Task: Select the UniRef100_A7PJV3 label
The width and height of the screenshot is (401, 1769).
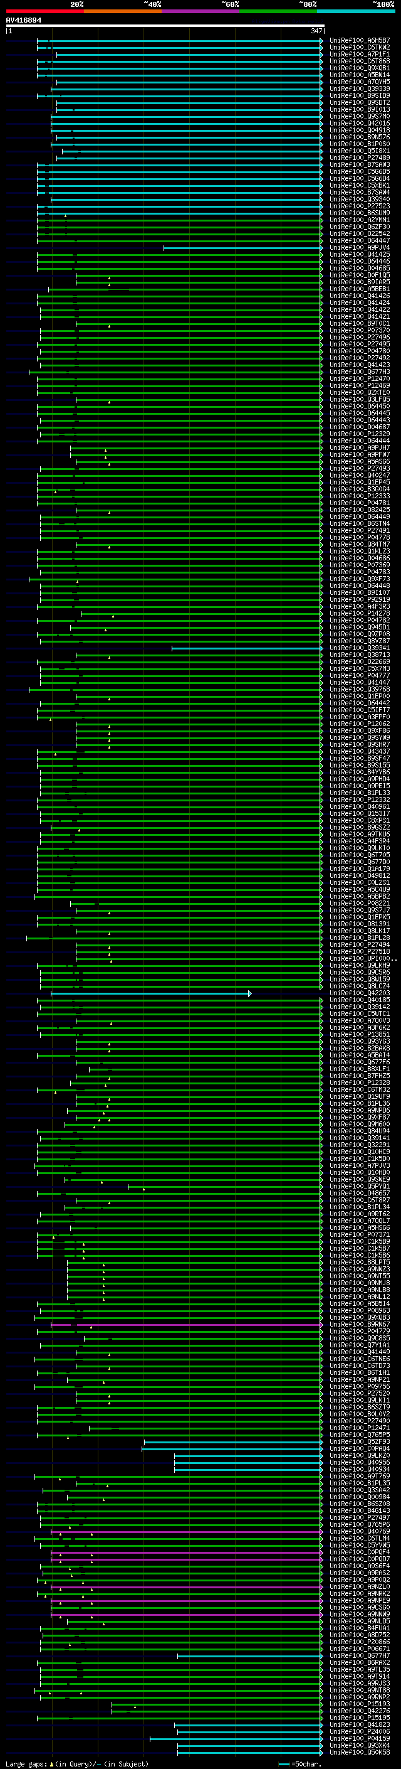Action: tap(359, 1165)
